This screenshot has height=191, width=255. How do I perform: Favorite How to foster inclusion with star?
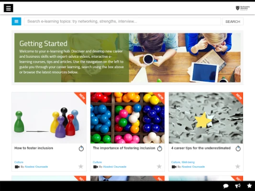pyautogui.click(x=81, y=166)
